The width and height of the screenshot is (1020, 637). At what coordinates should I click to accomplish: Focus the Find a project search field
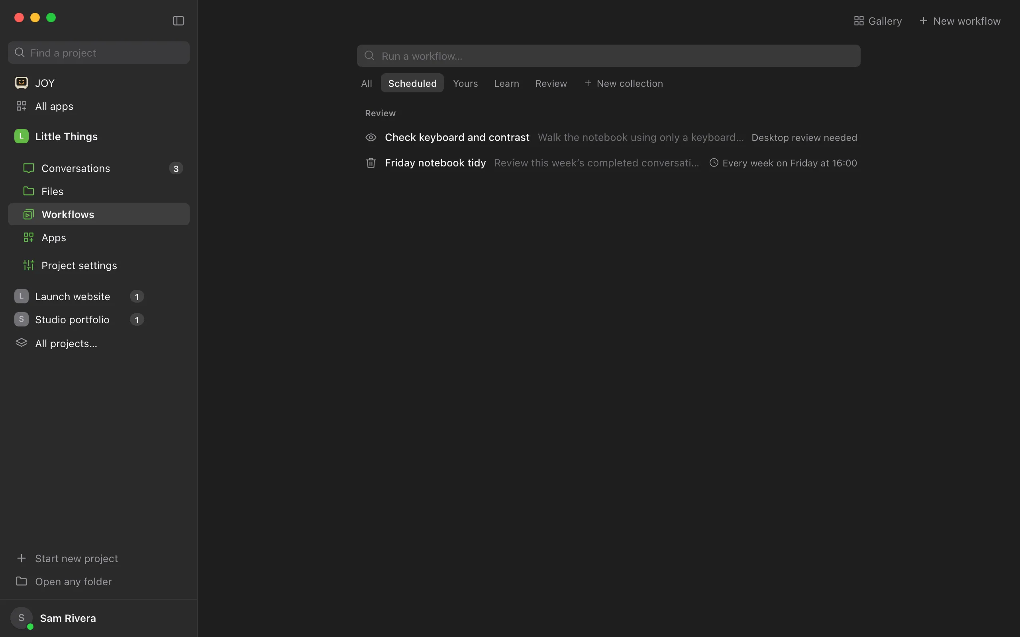point(99,53)
